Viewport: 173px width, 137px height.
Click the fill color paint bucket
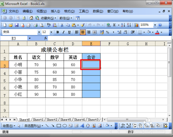149,32
